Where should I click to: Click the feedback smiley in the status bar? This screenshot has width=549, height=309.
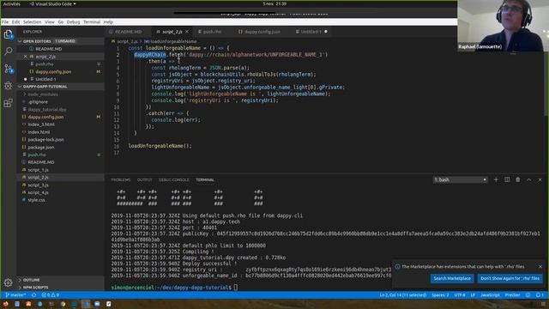528,295
